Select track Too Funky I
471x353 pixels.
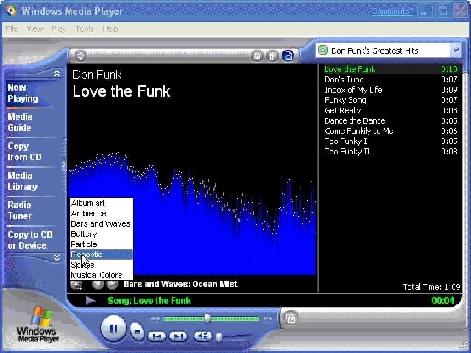391,141
